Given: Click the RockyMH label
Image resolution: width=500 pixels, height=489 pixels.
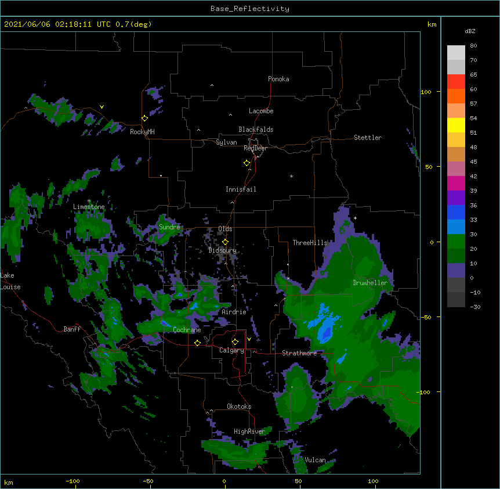Looking at the screenshot, I should point(142,132).
